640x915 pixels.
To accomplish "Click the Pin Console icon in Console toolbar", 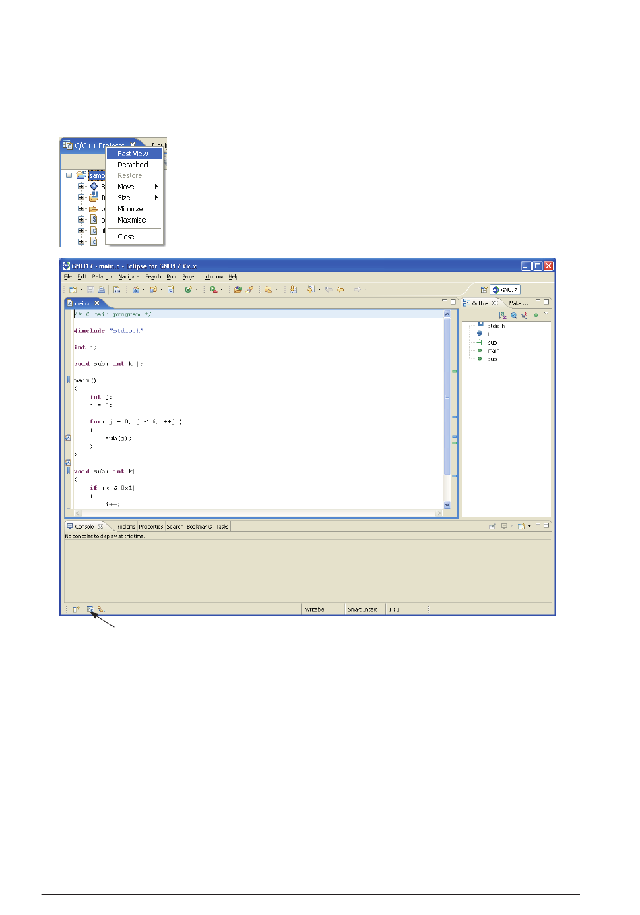I will 492,527.
